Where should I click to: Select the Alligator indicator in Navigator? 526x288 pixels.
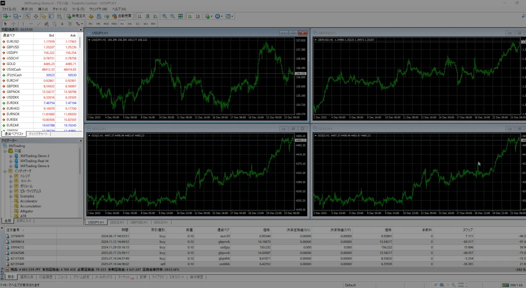26,211
